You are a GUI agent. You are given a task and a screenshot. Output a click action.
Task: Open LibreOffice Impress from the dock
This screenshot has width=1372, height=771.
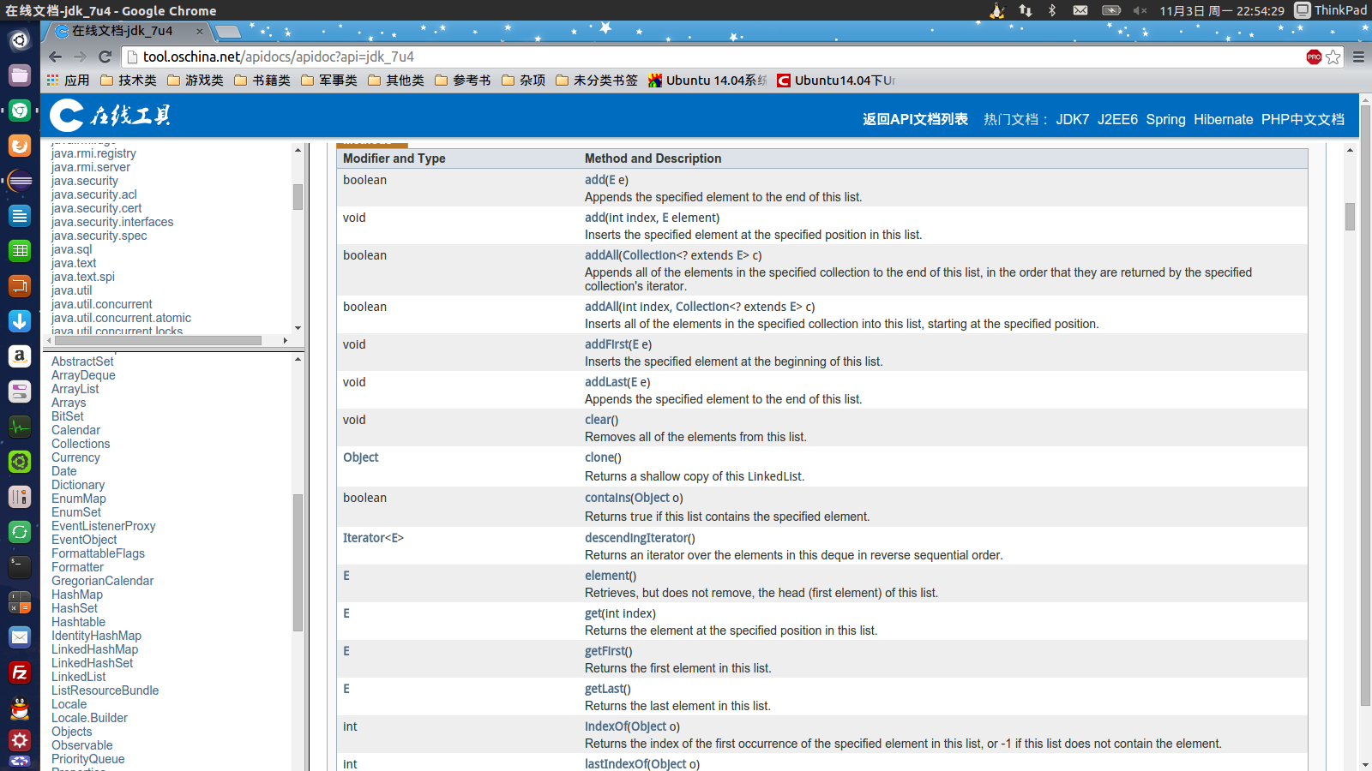coord(20,286)
